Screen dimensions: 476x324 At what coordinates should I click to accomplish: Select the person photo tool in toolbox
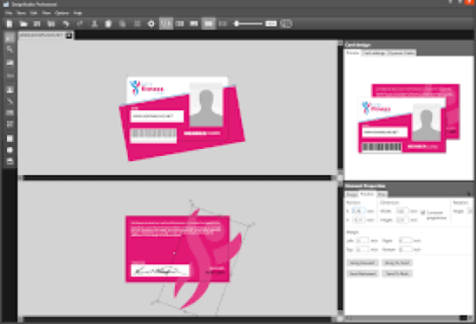point(10,90)
